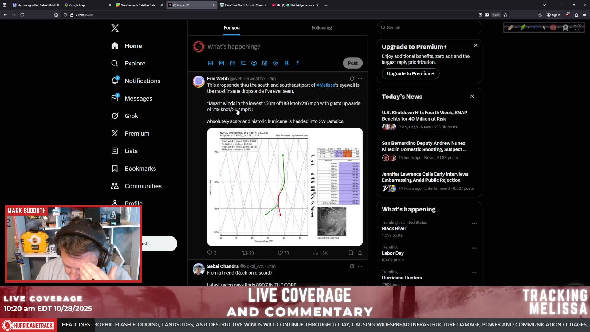
Task: Expand options for Labor Day trend
Action: coord(474,248)
